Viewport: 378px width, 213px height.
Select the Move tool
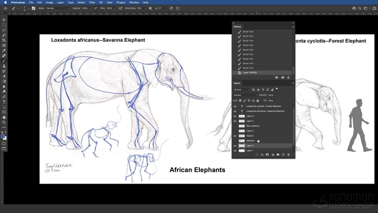tap(4, 20)
